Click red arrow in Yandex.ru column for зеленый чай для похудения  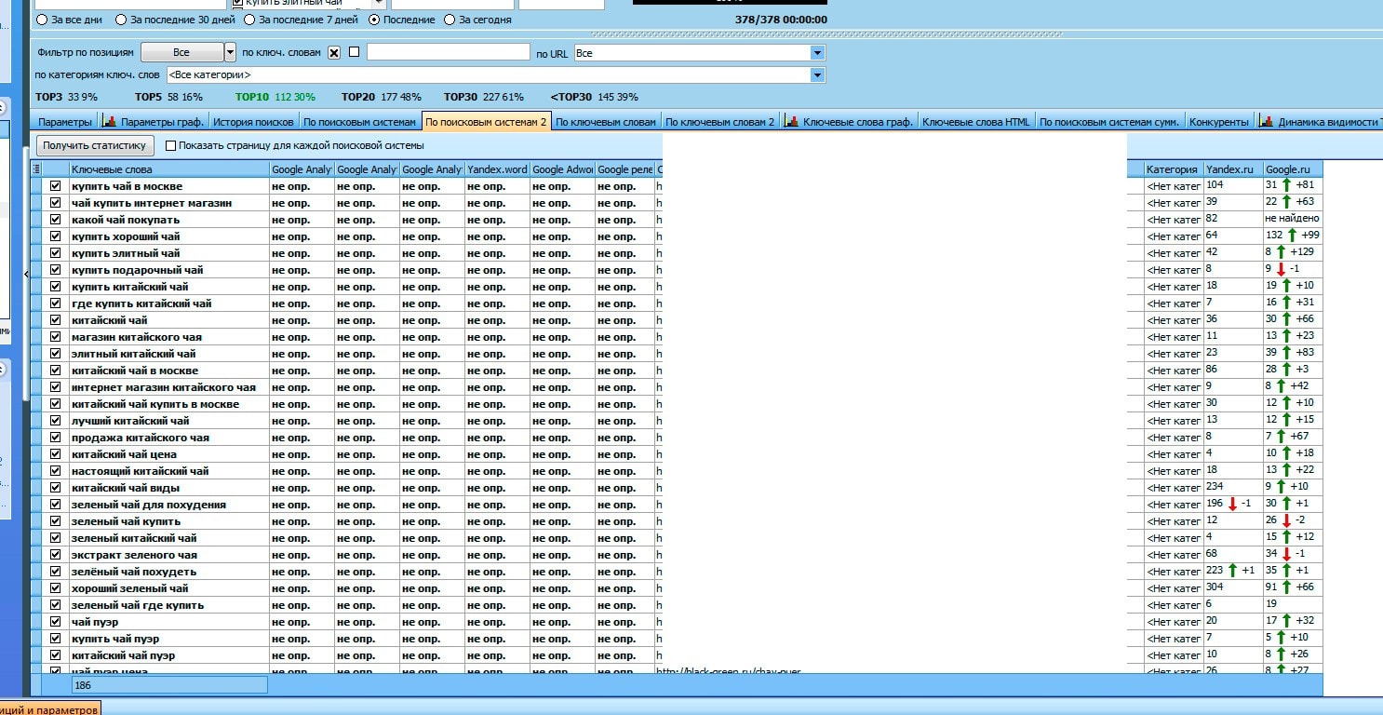coord(1232,505)
